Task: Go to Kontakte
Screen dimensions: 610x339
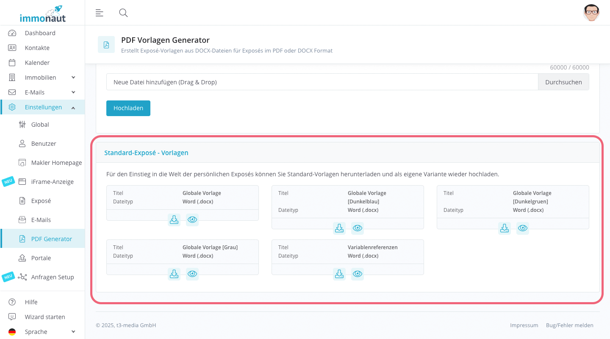Action: [x=42, y=48]
